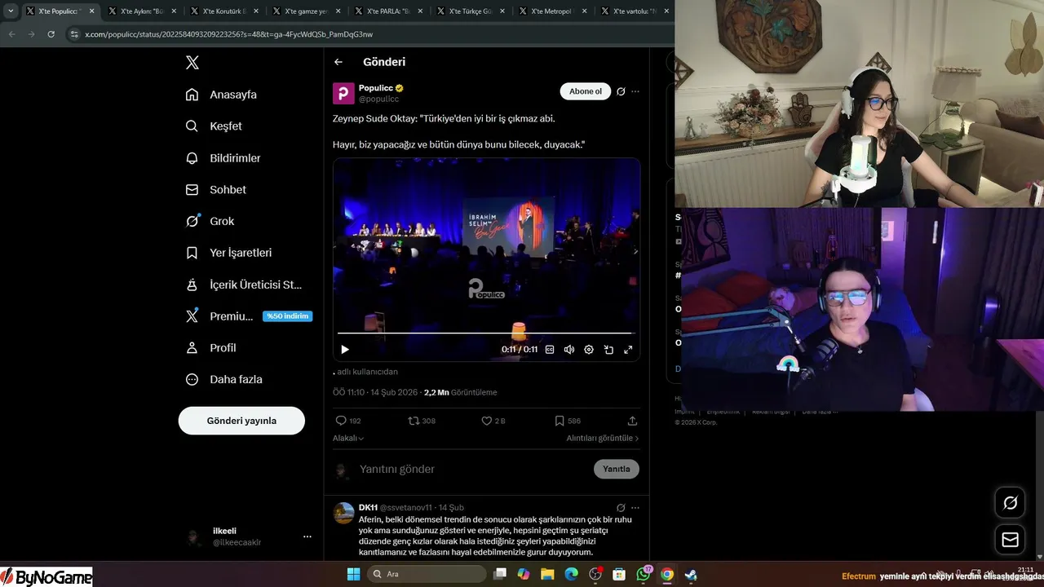
Task: Click share icon on the post
Action: tap(632, 421)
